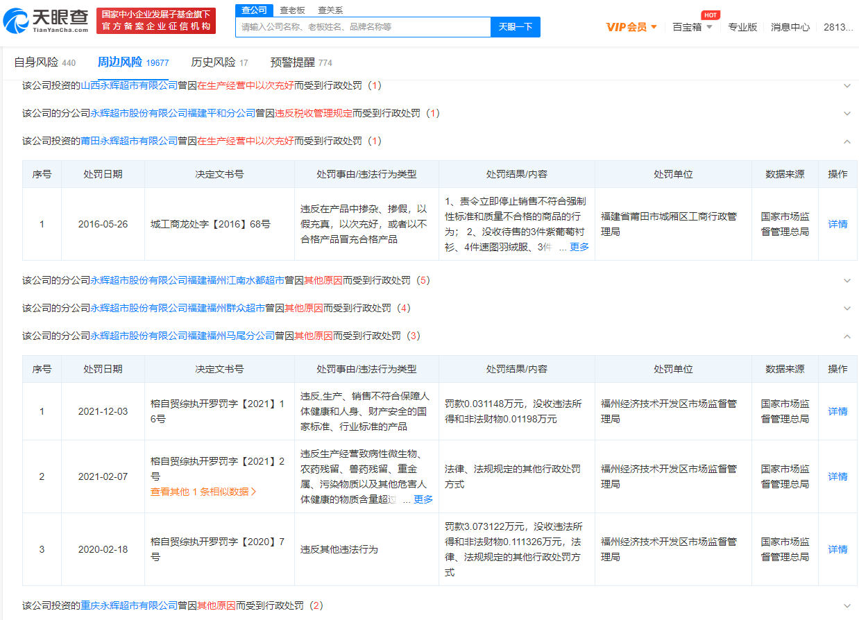Collapse the 莆田永辉超市有限公司 penalty section
This screenshot has height=620, width=859.
[x=847, y=141]
